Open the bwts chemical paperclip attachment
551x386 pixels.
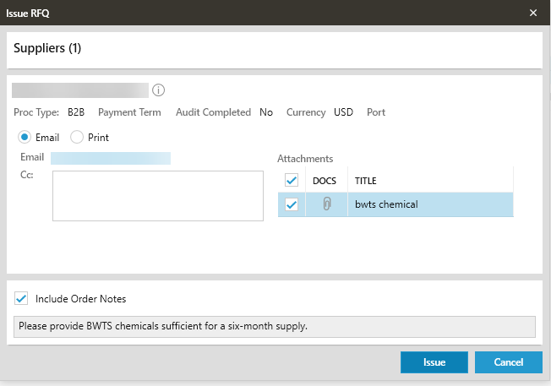326,204
